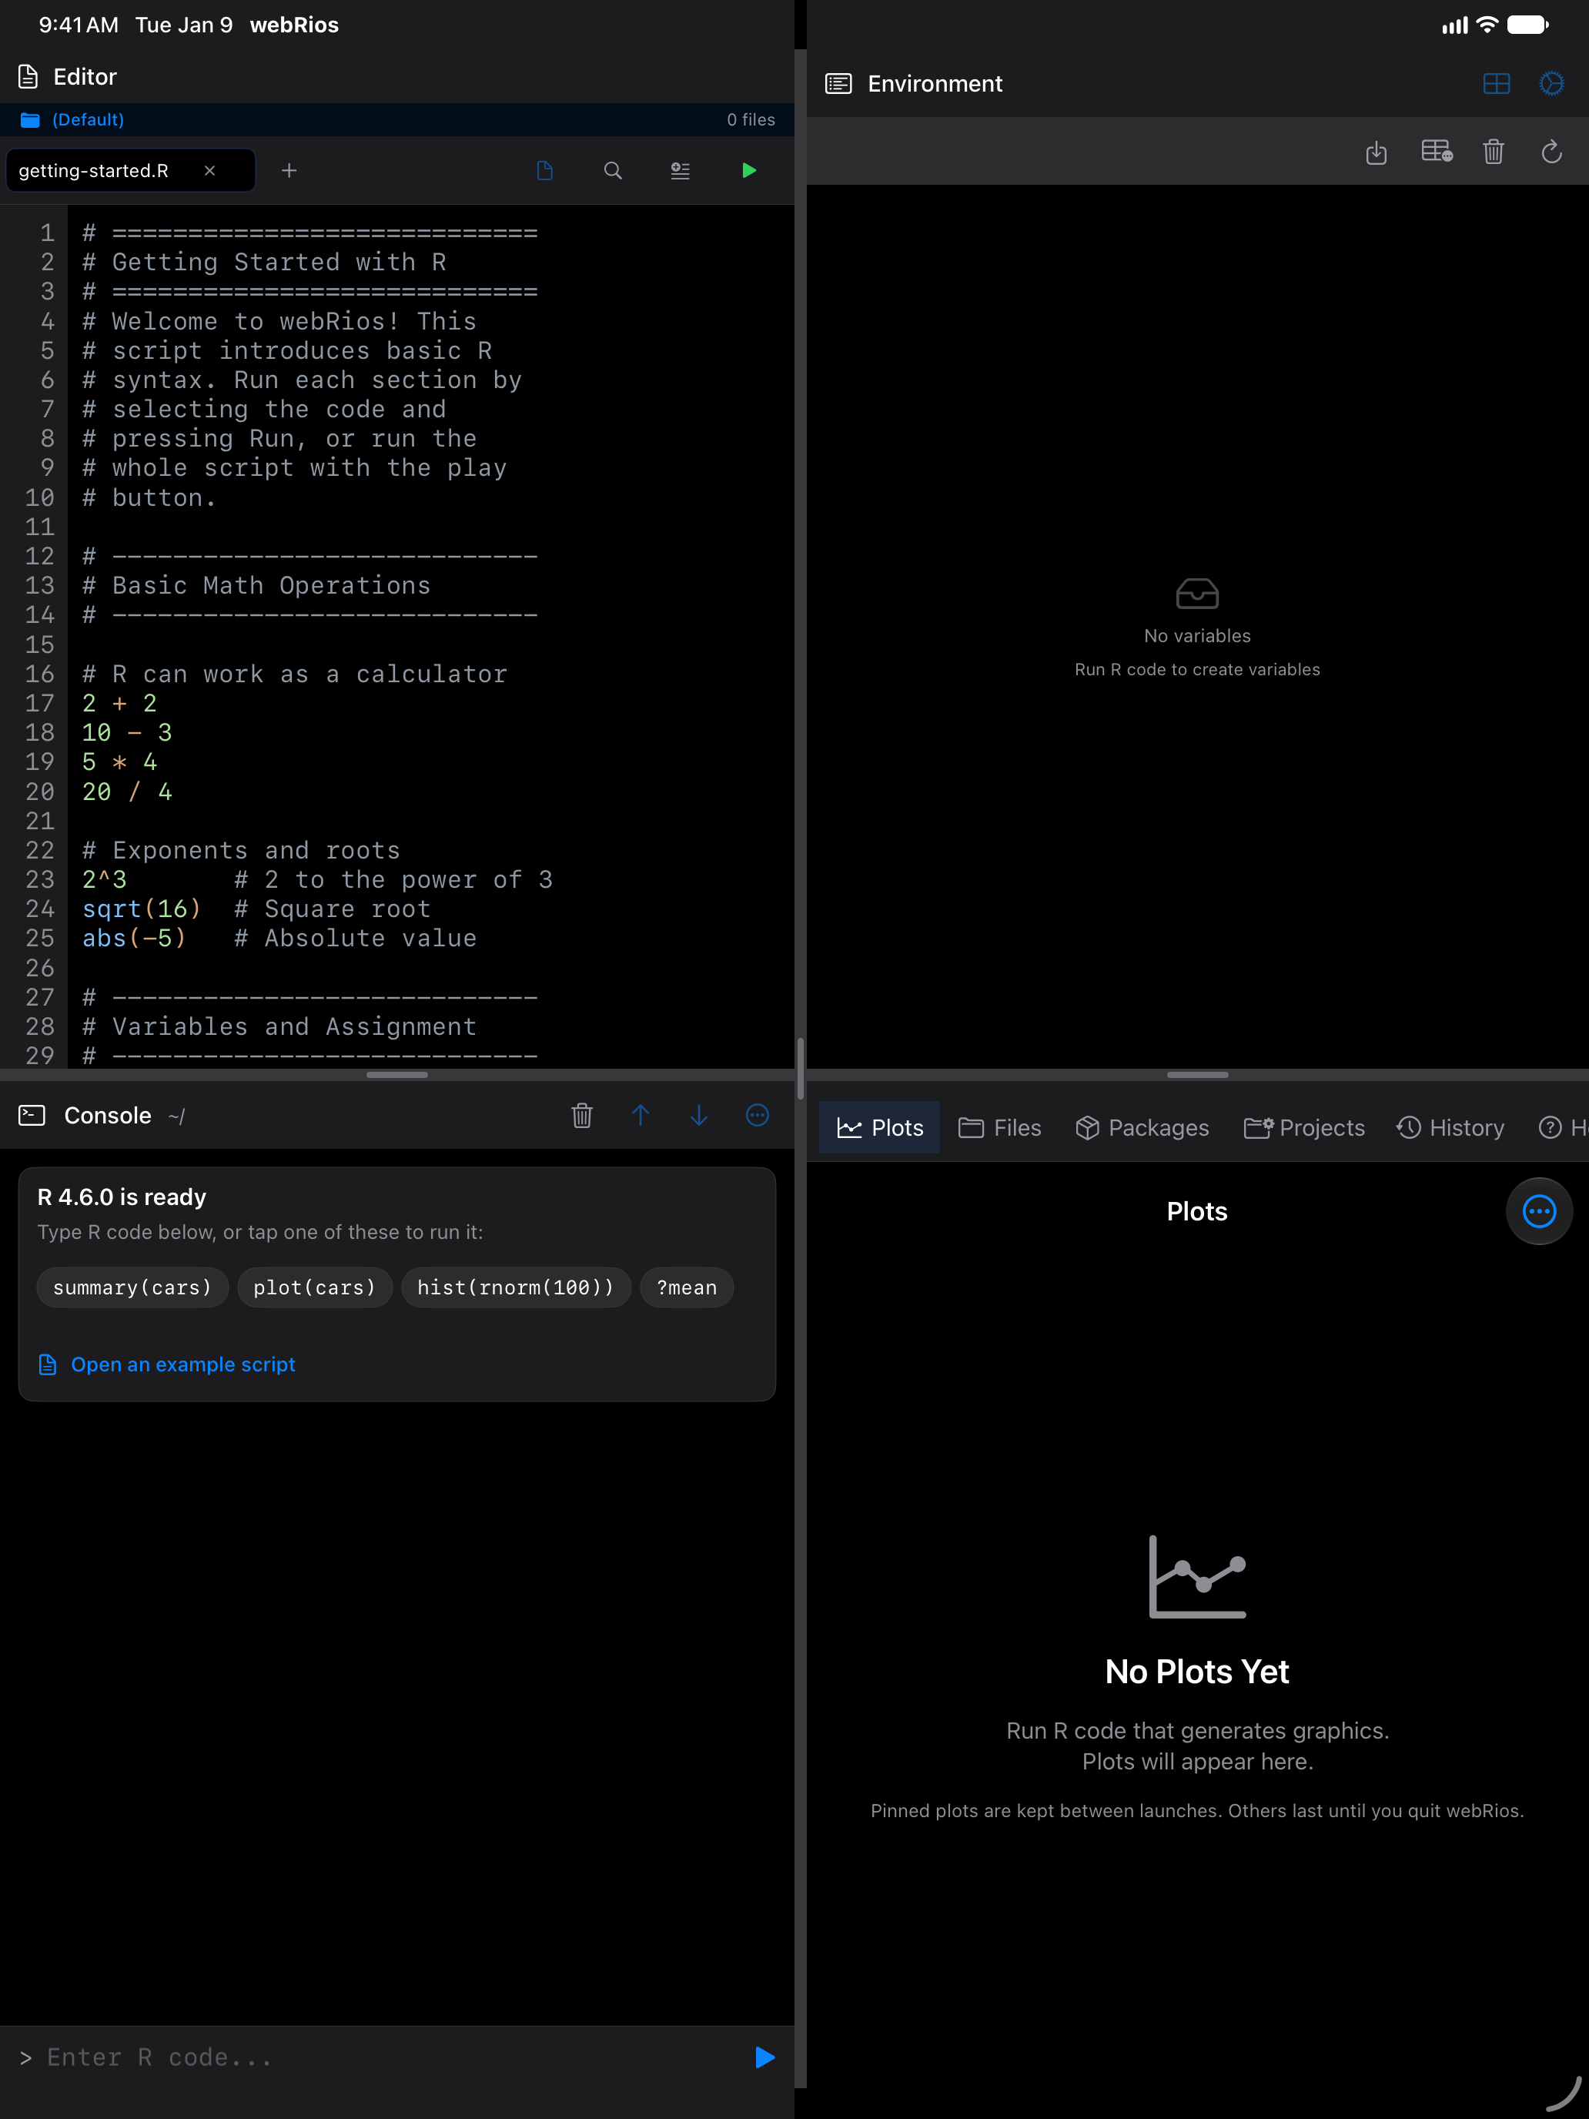Submit console code with blue play button
The height and width of the screenshot is (2119, 1589).
point(764,2057)
